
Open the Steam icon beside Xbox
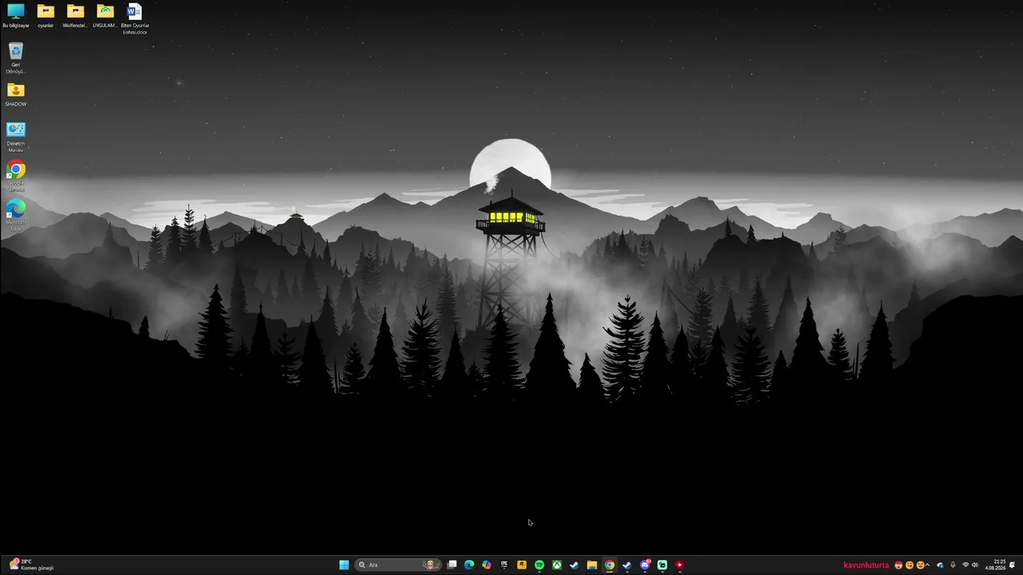tap(574, 565)
